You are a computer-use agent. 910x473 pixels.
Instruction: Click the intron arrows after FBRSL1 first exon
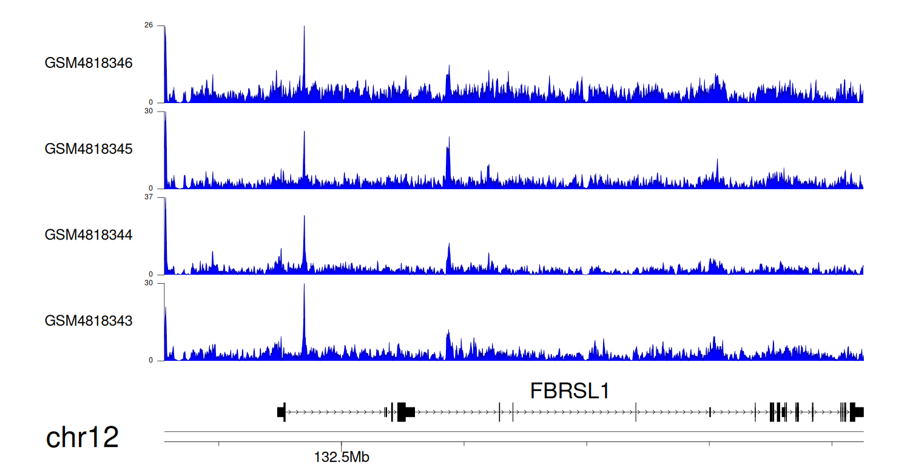tap(334, 412)
